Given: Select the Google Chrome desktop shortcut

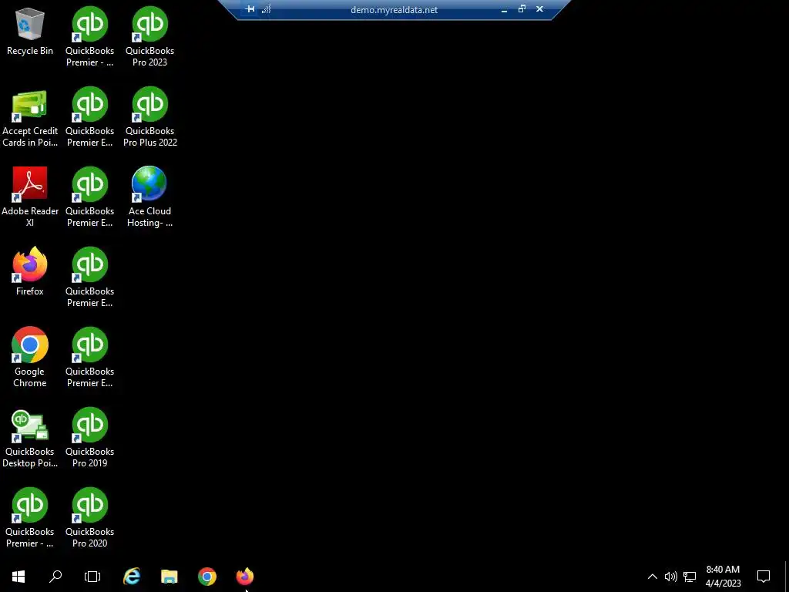Looking at the screenshot, I should (30, 358).
